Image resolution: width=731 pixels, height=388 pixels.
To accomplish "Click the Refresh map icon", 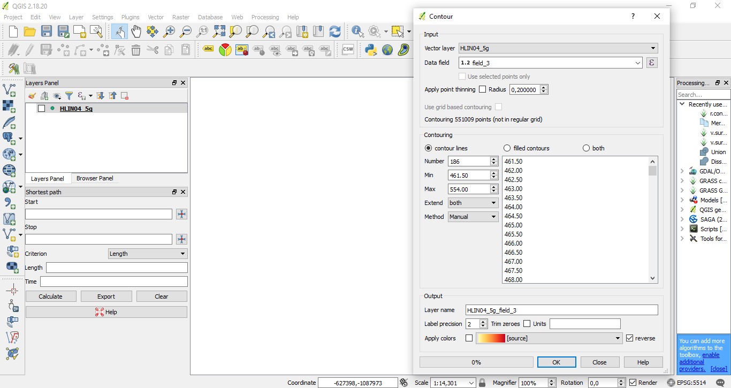I will 336,31.
